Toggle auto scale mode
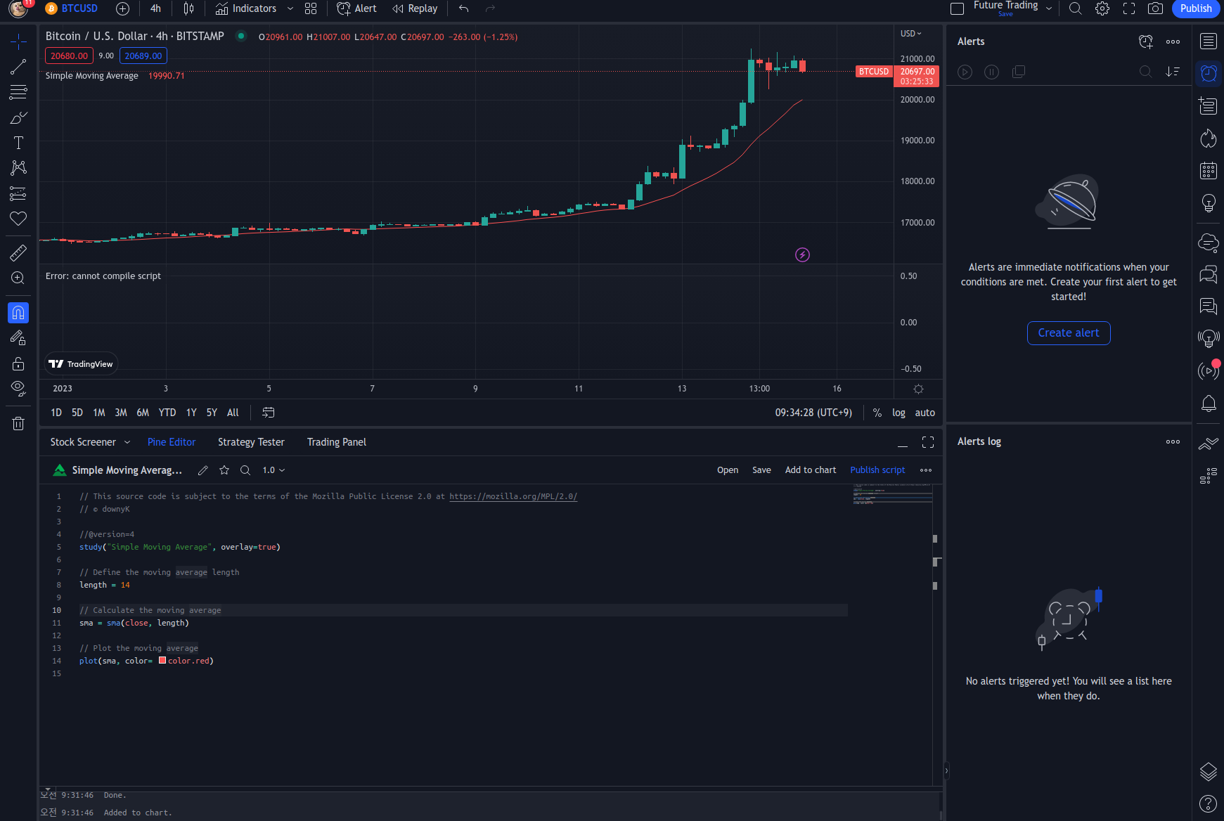 tap(925, 413)
